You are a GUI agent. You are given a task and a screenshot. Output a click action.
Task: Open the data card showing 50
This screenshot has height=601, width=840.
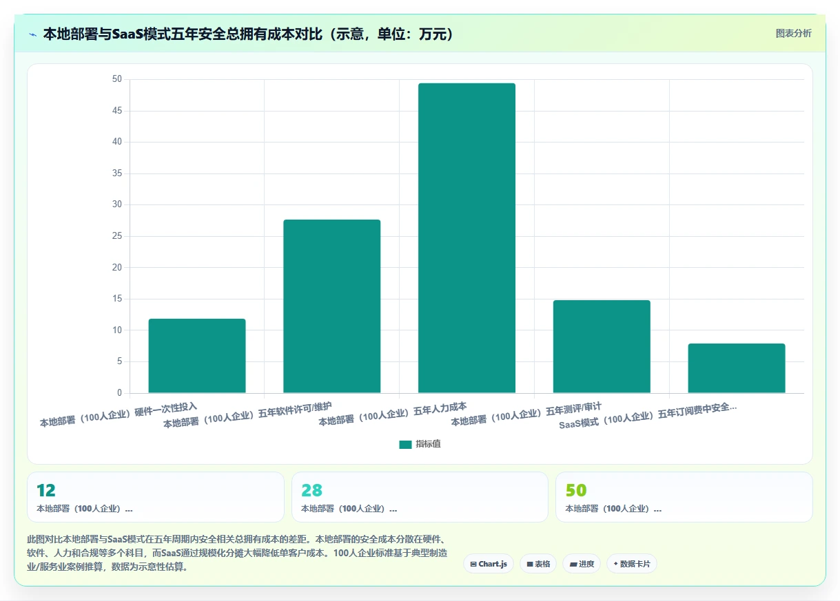tap(684, 497)
